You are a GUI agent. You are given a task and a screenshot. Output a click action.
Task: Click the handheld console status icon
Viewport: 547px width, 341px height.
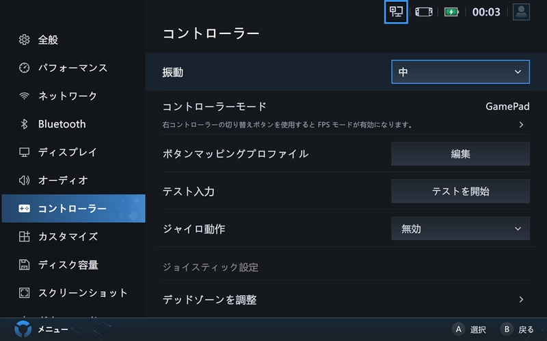pyautogui.click(x=423, y=12)
